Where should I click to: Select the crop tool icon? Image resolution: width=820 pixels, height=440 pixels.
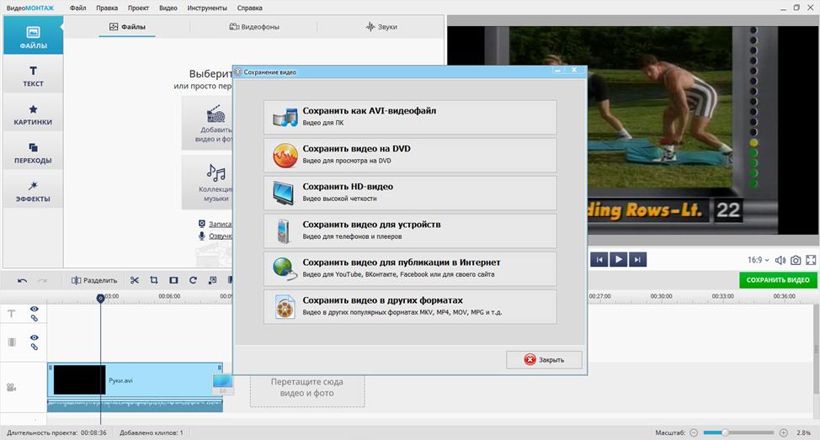[x=154, y=280]
